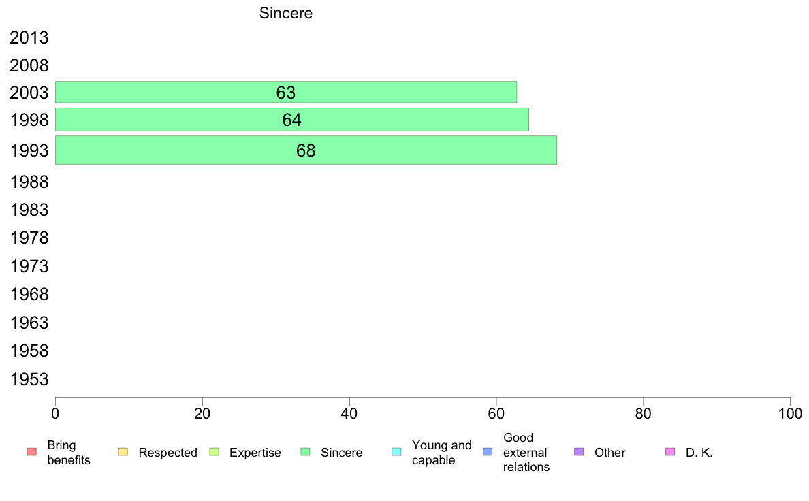Image resolution: width=809 pixels, height=501 pixels.
Task: Select the 2003 bar showing 63
Action: (286, 92)
